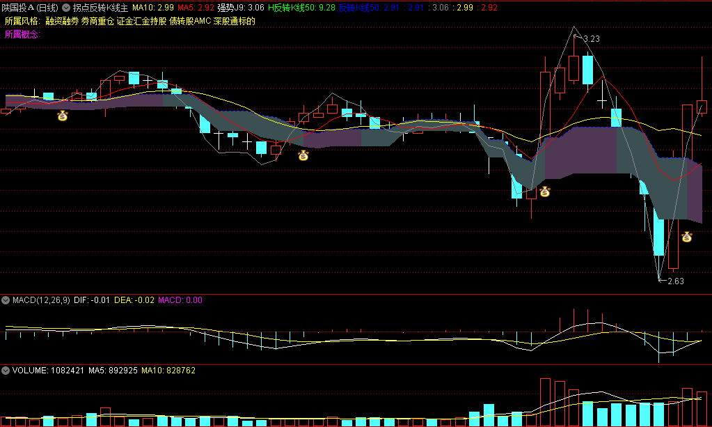712x427 pixels.
Task: Select the MA5: 2.92 value label
Action: 196,8
